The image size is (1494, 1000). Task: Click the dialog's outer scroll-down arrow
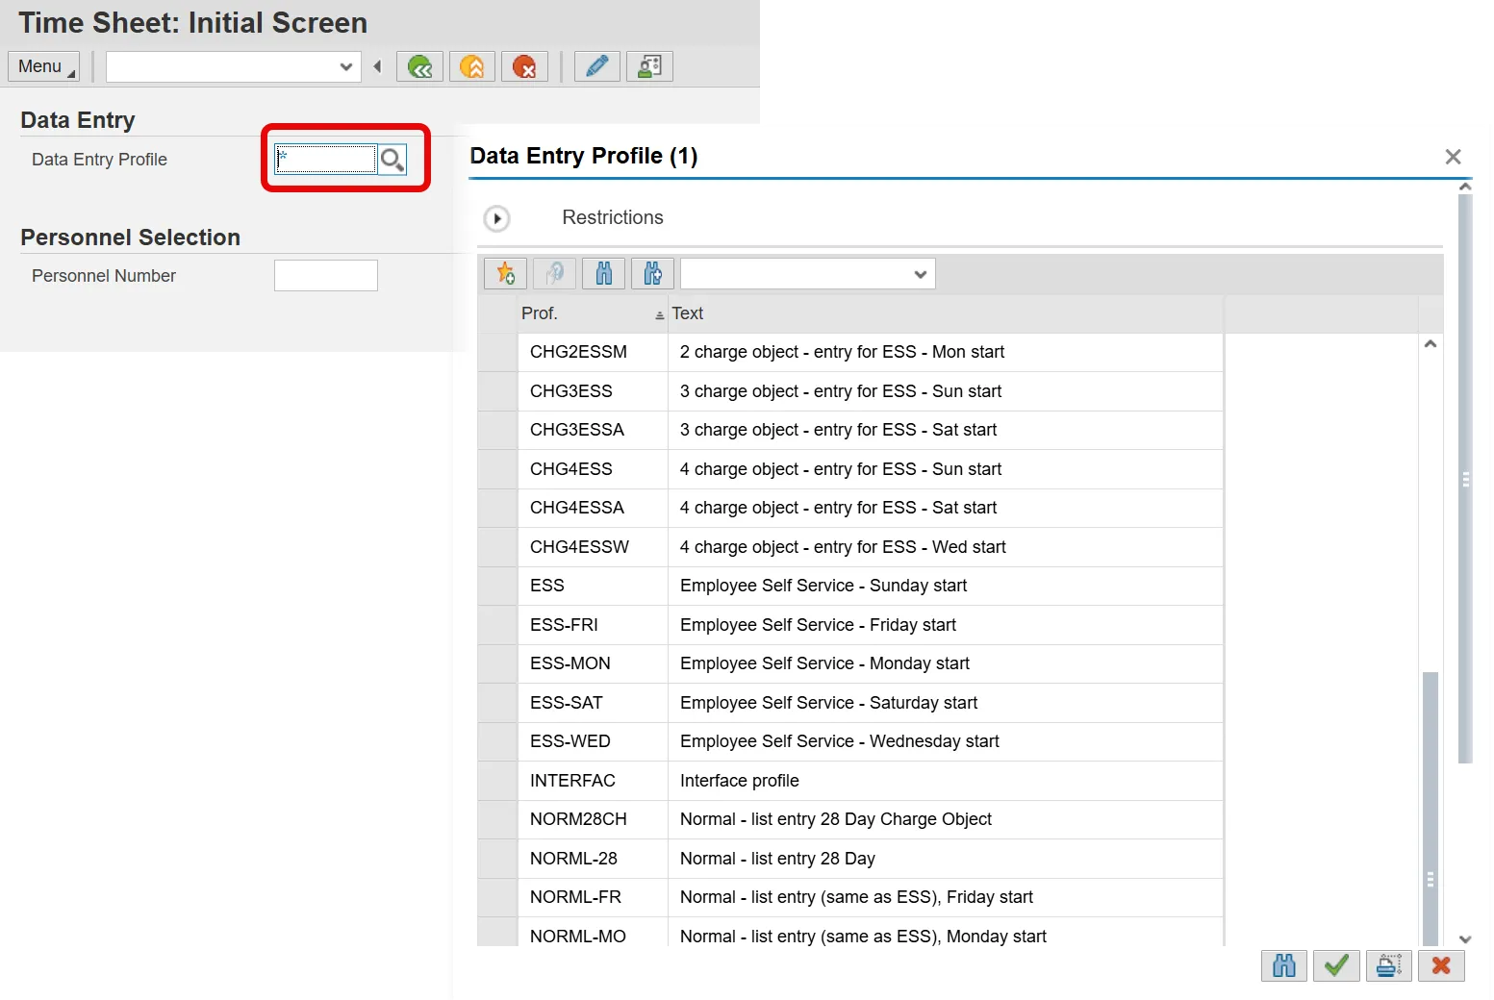(1465, 939)
